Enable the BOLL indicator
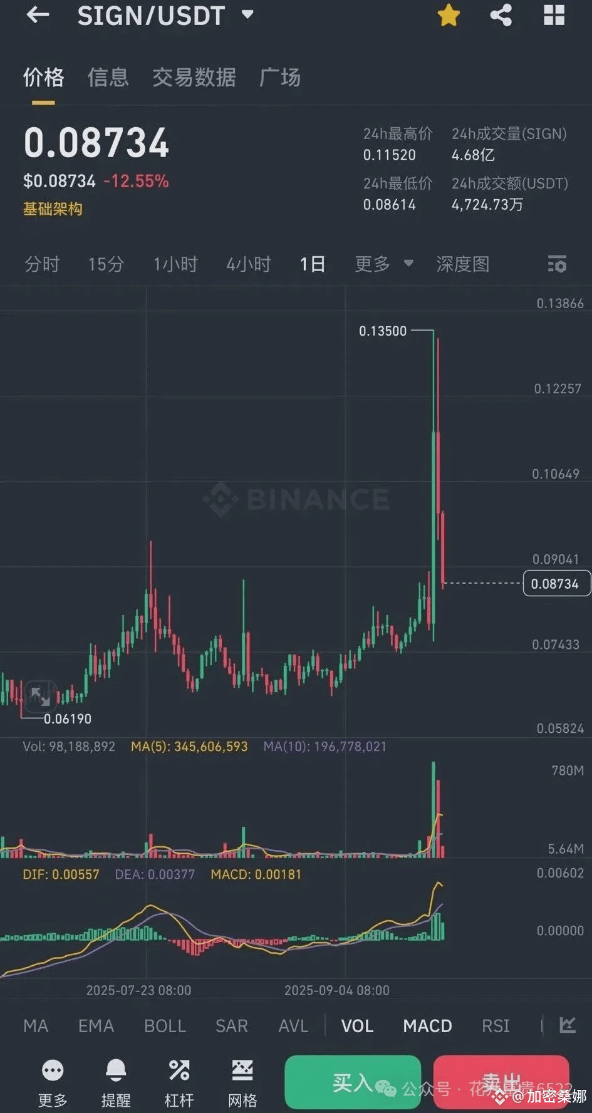The height and width of the screenshot is (1113, 592). pos(165,1026)
